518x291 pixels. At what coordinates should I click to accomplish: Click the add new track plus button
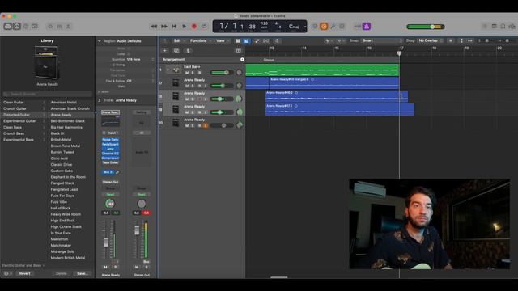click(x=165, y=51)
